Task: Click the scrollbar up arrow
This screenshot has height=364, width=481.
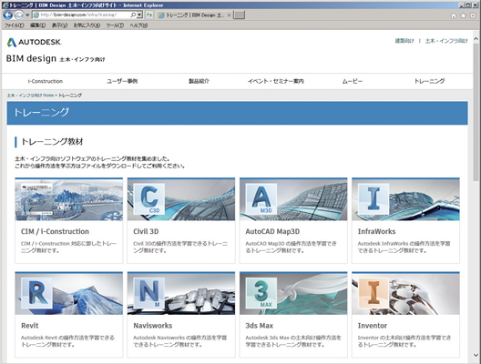Action: pyautogui.click(x=476, y=39)
